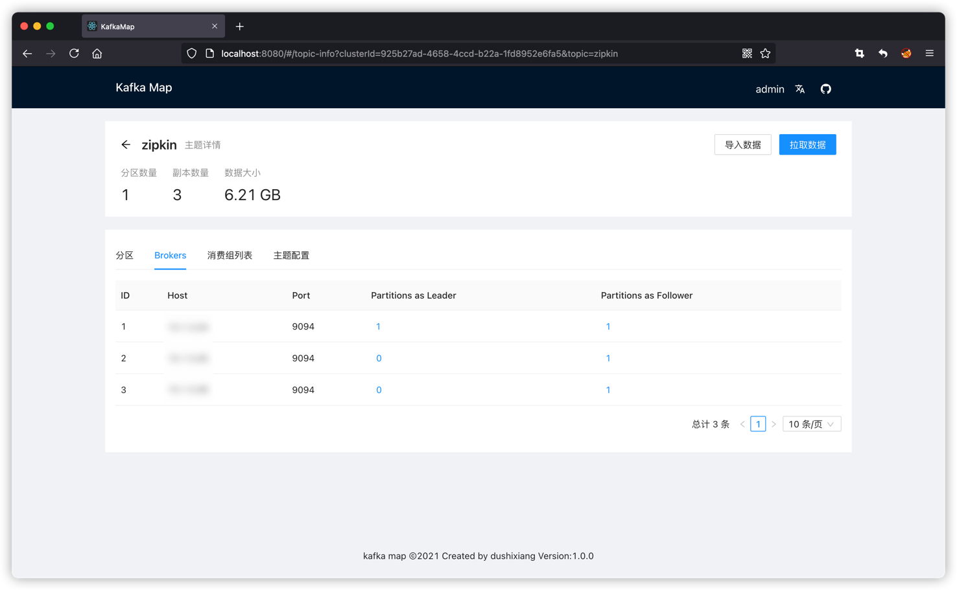Click the 导入数据 button
957x590 pixels.
coord(742,144)
